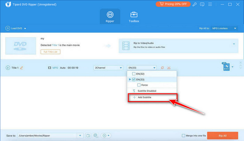Toggle Merge into one file checkbox
The width and height of the screenshot is (244, 141).
[183, 135]
